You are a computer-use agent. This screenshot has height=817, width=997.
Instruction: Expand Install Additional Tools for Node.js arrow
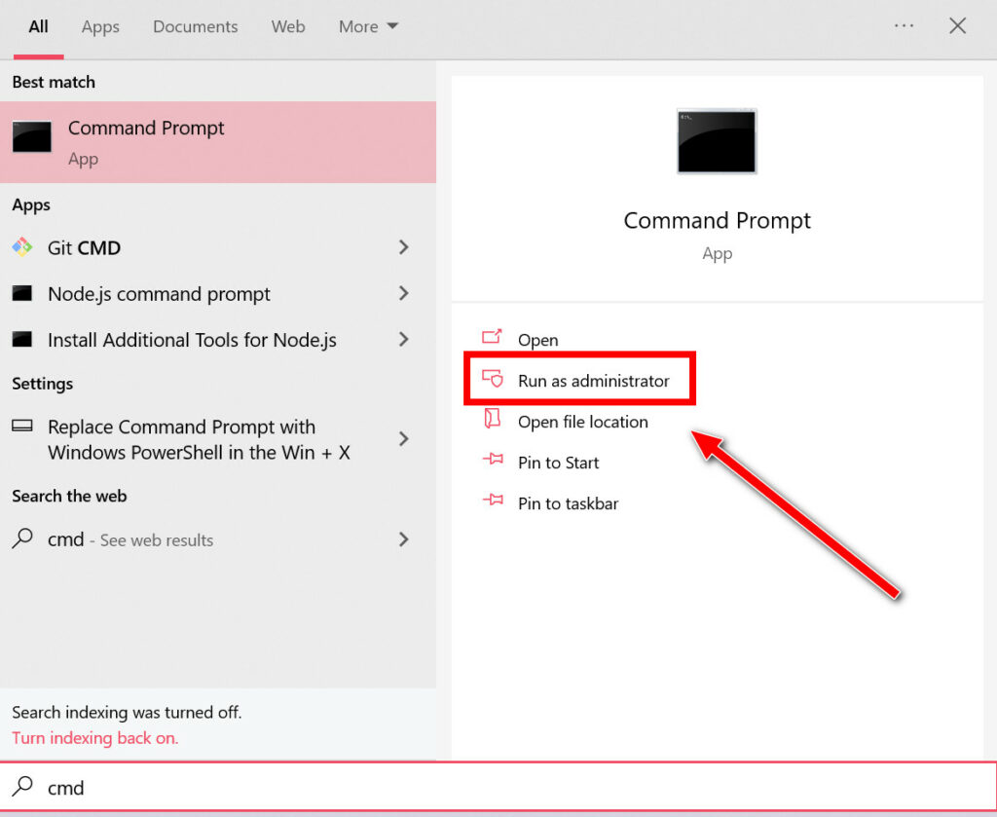point(404,340)
